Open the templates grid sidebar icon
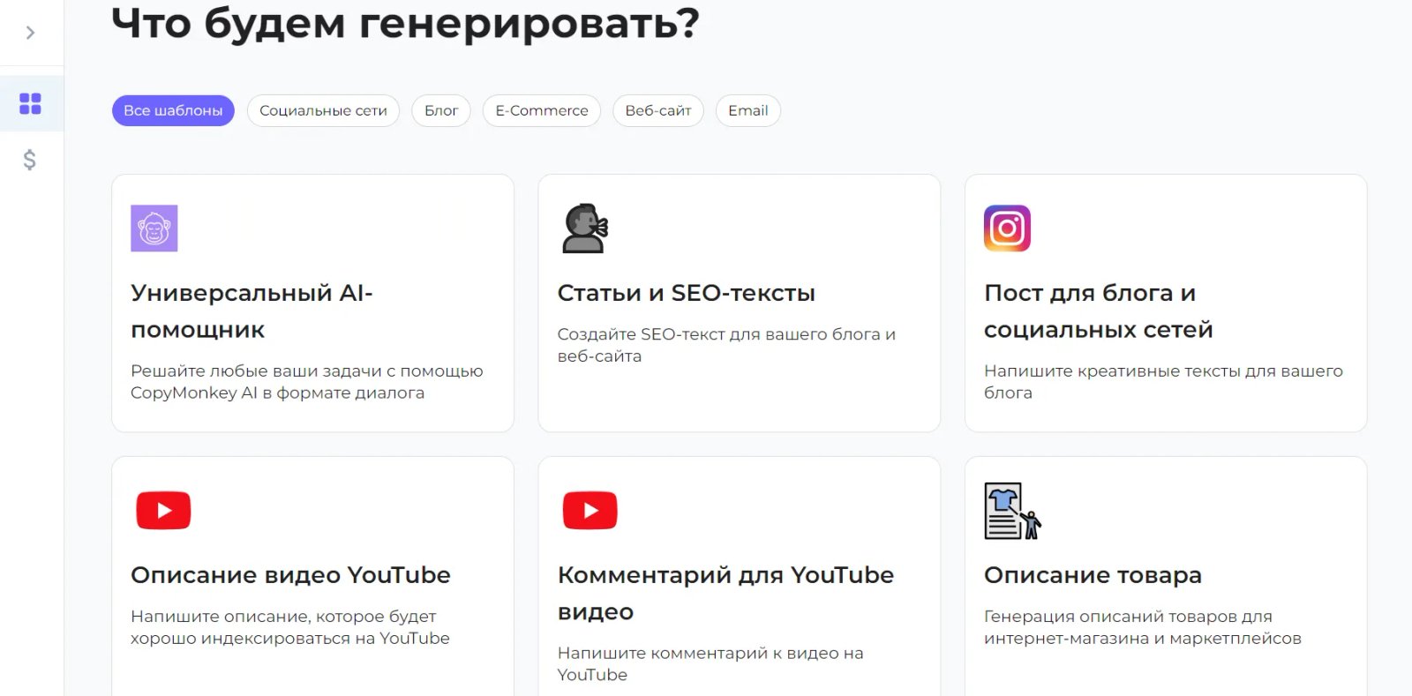 pos(31,104)
